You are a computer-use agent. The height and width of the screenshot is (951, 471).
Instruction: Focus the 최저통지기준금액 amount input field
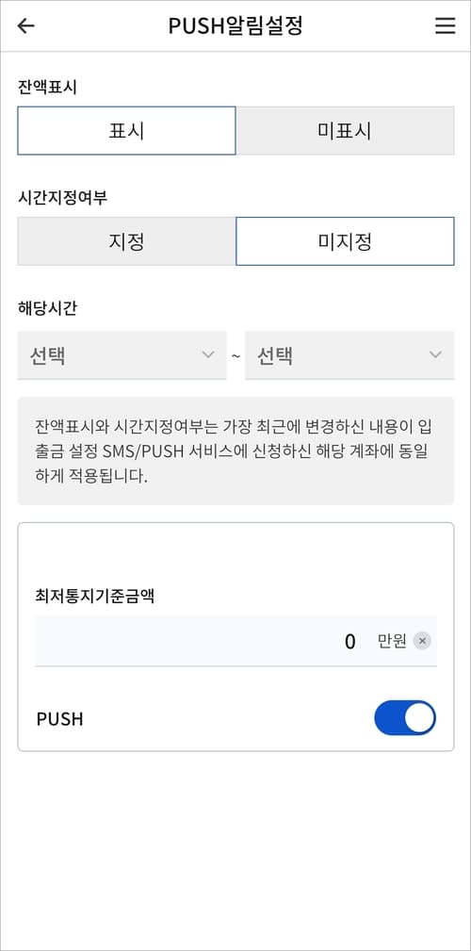pos(235,641)
